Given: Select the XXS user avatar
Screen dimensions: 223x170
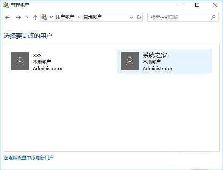Looking at the screenshot, I should (x=20, y=61).
